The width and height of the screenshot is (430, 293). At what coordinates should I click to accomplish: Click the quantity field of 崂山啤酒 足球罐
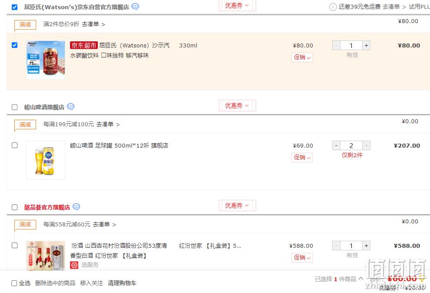coord(351,145)
